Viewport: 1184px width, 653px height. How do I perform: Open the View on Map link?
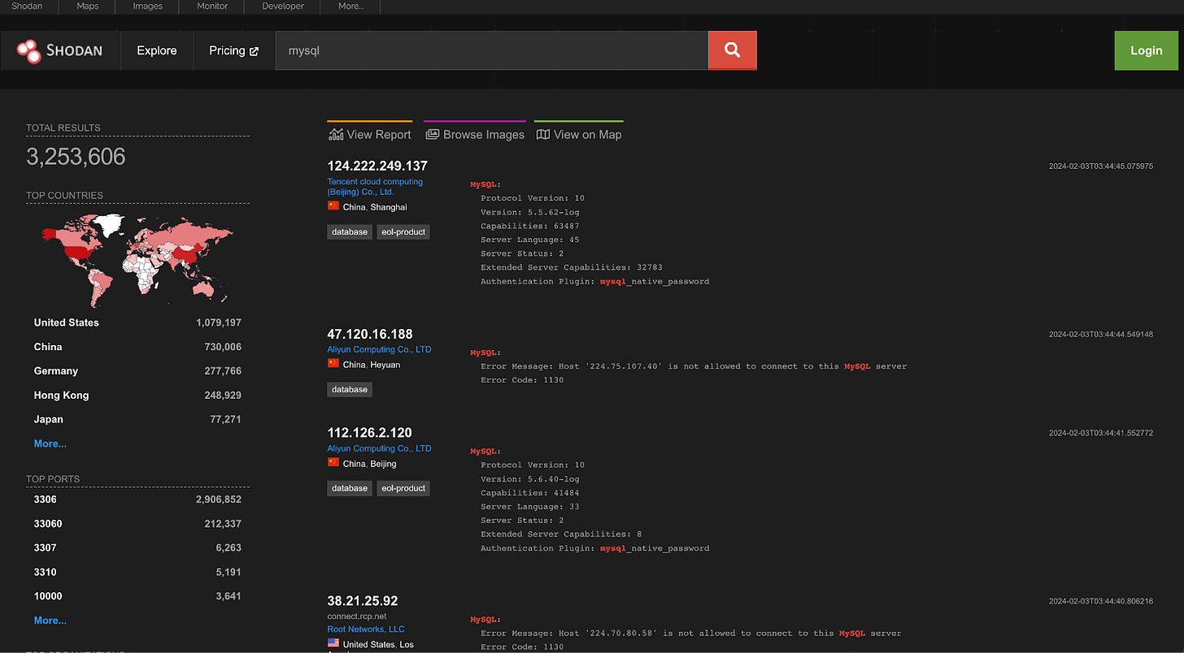point(579,134)
